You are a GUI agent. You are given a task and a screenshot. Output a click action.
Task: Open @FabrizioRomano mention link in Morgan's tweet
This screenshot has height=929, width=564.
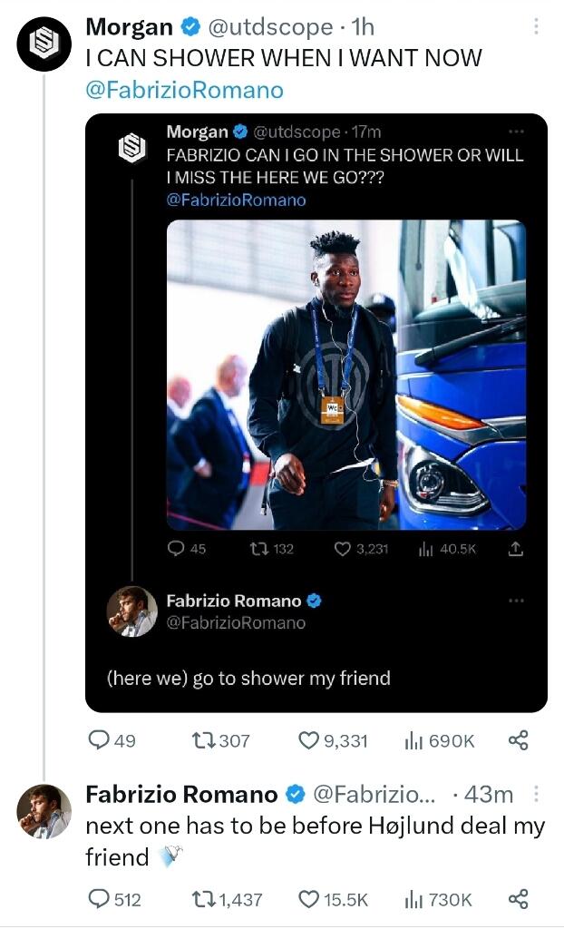pyautogui.click(x=184, y=90)
